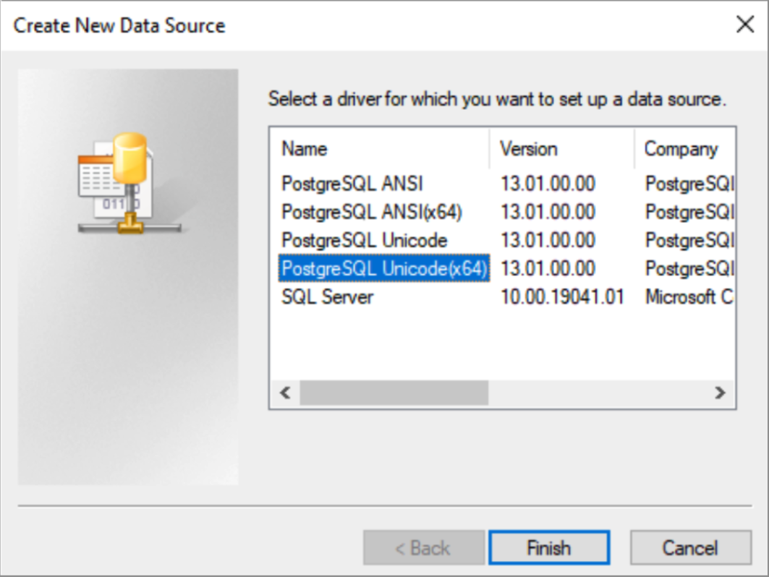The image size is (769, 577).
Task: Pick the first PostgreSQL ANSI driver row
Action: pos(352,184)
